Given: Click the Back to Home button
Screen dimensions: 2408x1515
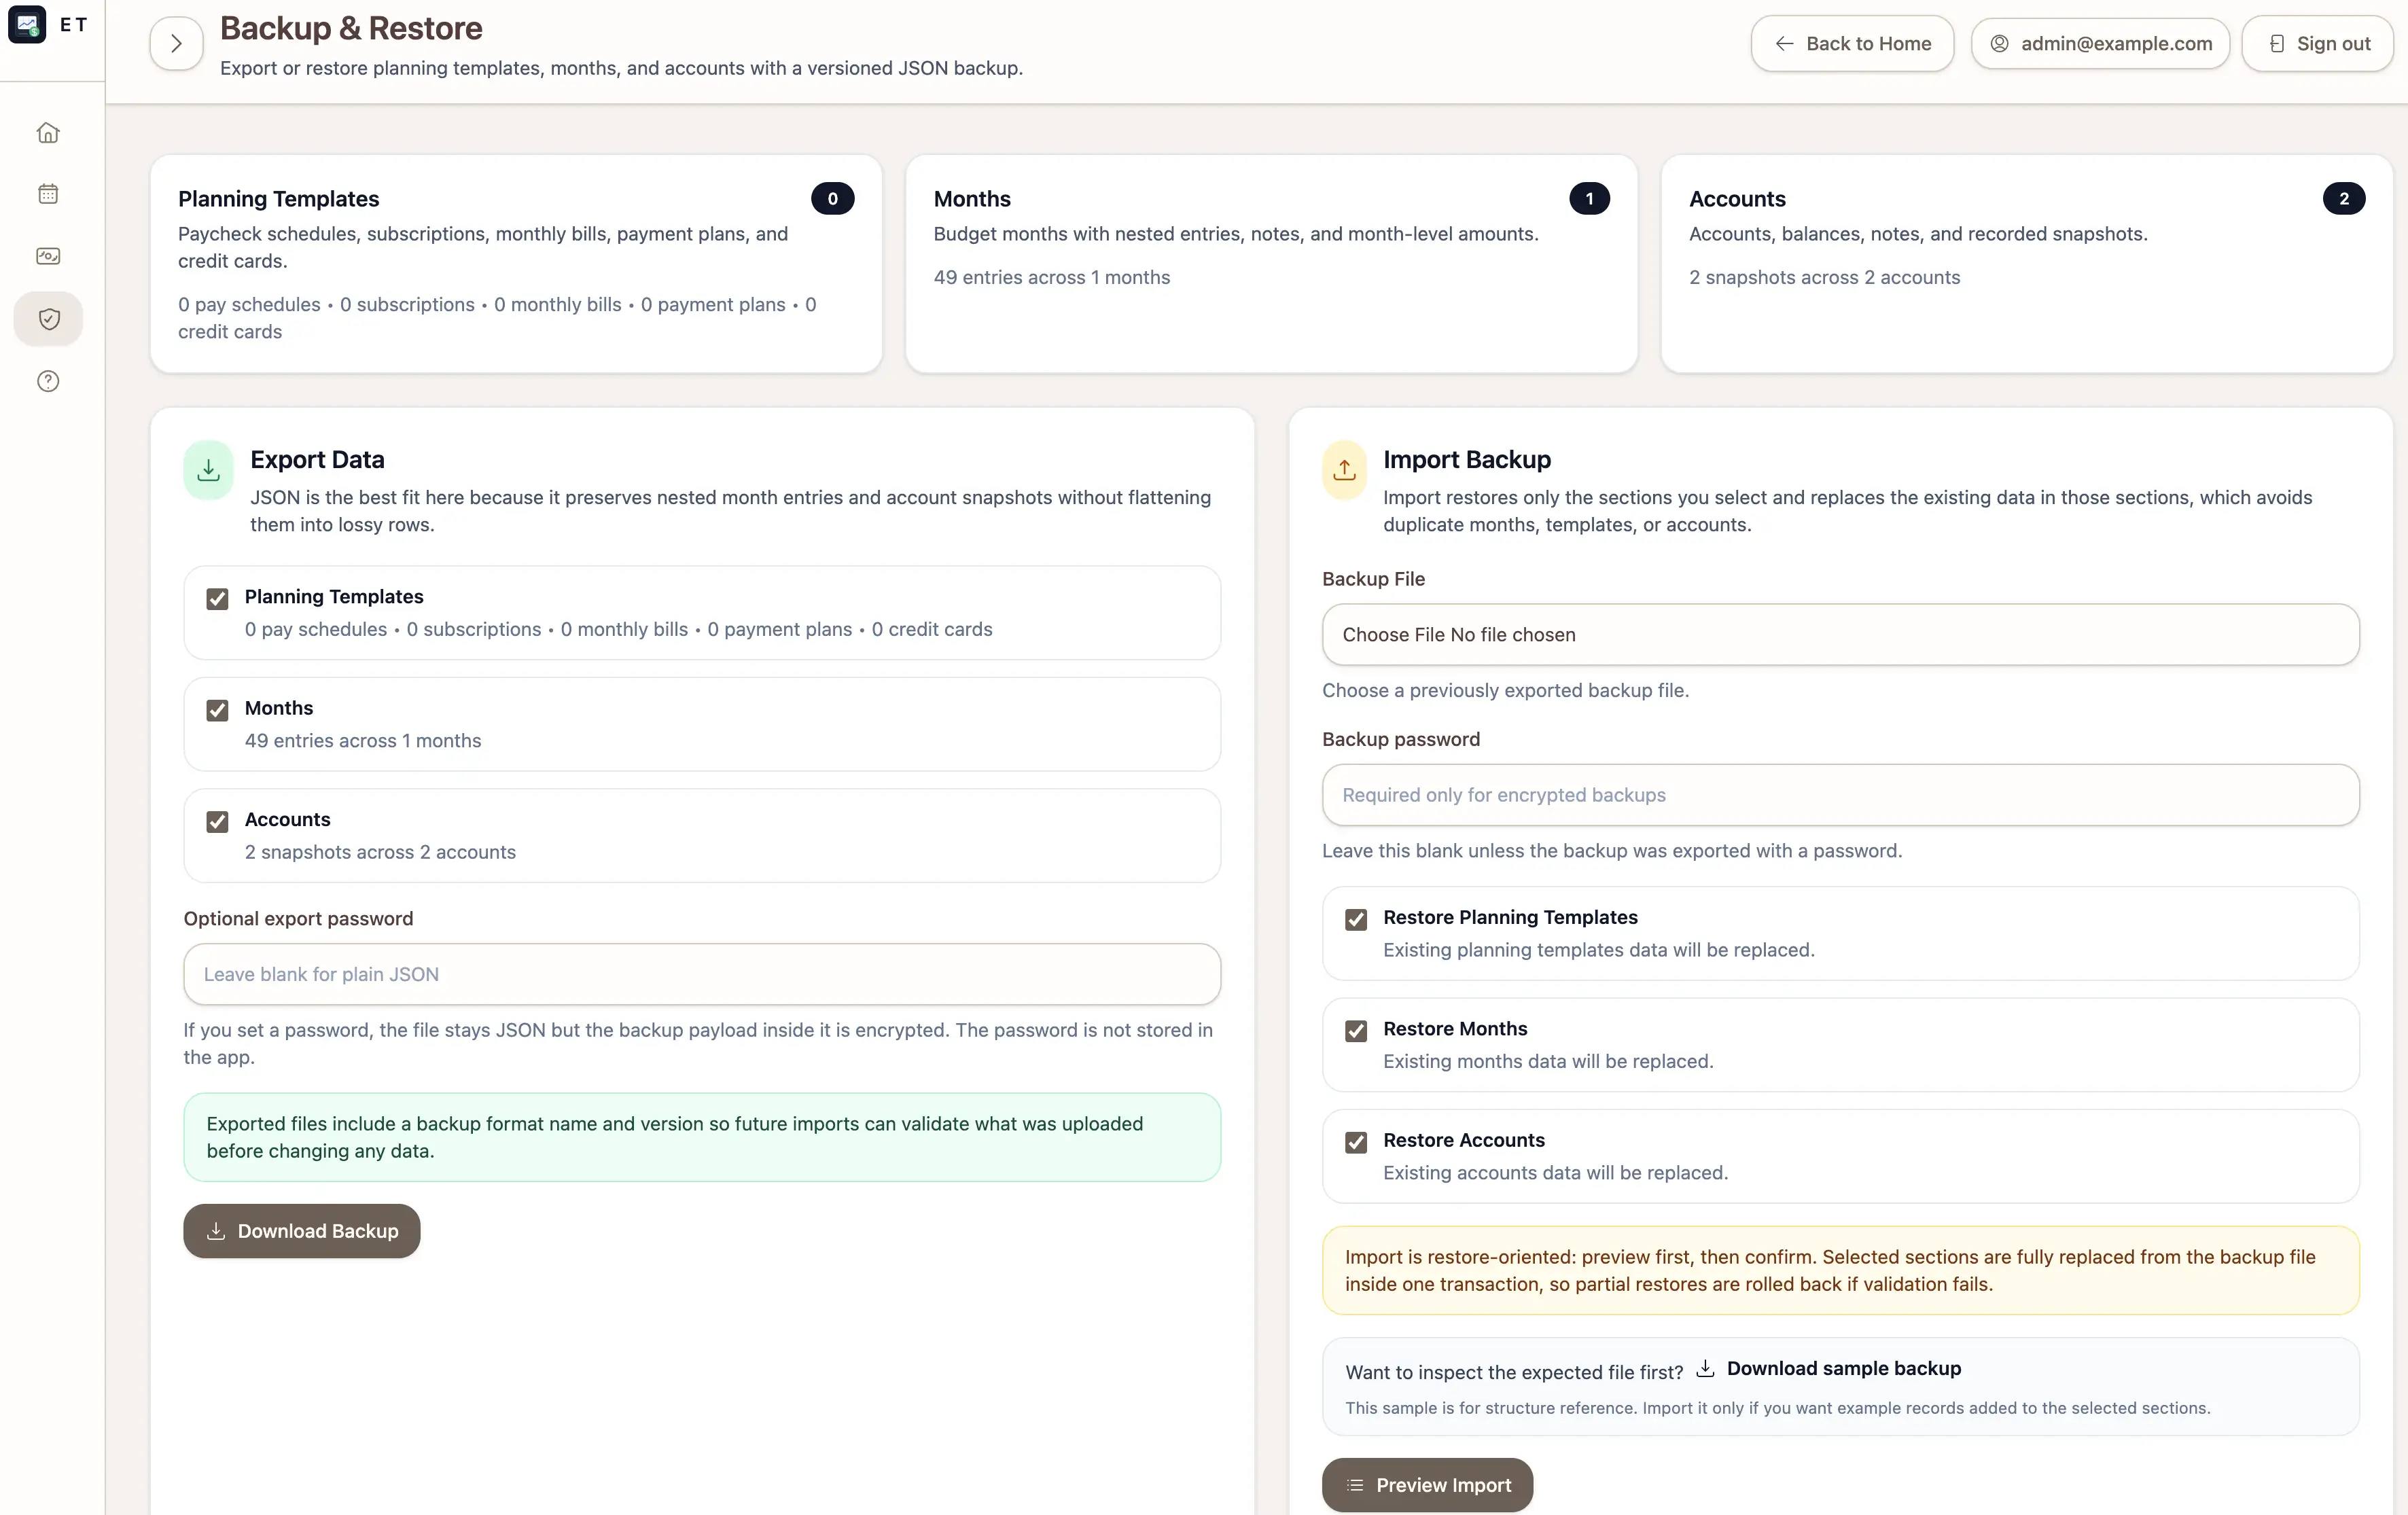Looking at the screenshot, I should tap(1852, 44).
